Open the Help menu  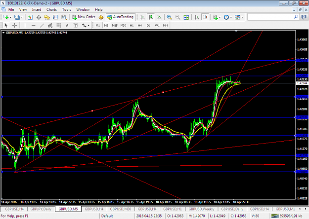[99, 9]
